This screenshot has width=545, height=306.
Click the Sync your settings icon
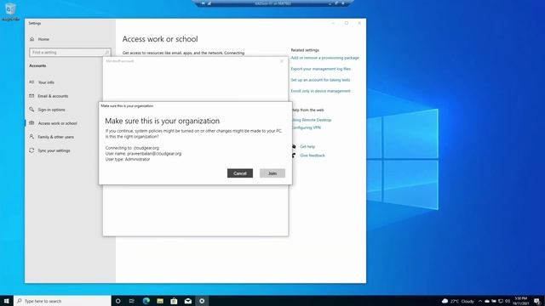click(32, 150)
